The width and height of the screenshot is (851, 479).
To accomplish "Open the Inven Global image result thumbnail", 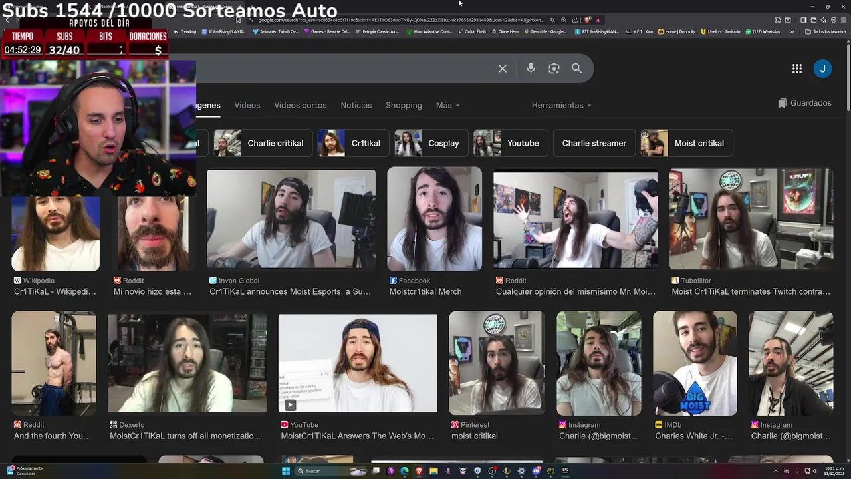I will tap(291, 219).
